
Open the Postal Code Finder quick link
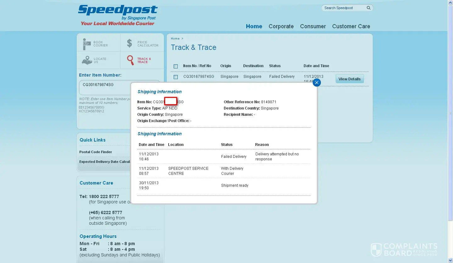coord(96,152)
